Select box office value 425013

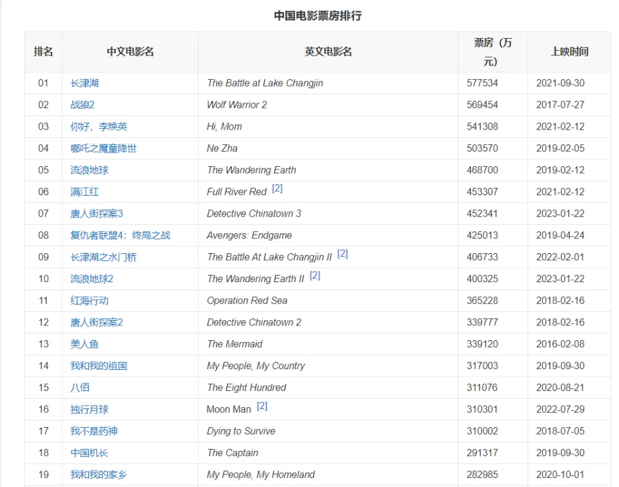click(482, 235)
